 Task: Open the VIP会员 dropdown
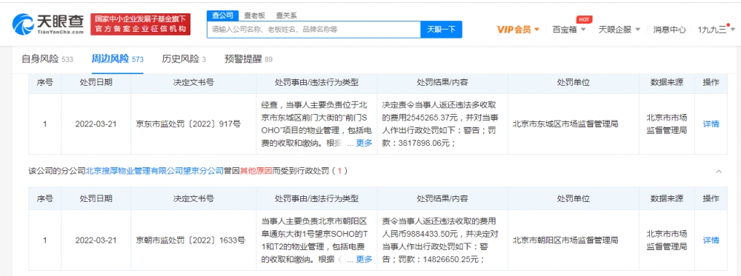pyautogui.click(x=517, y=30)
